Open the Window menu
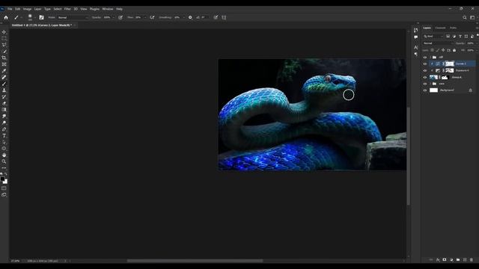This screenshot has width=479, height=269. tap(108, 9)
